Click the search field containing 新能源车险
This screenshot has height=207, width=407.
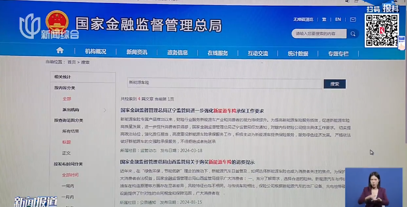click(x=225, y=83)
